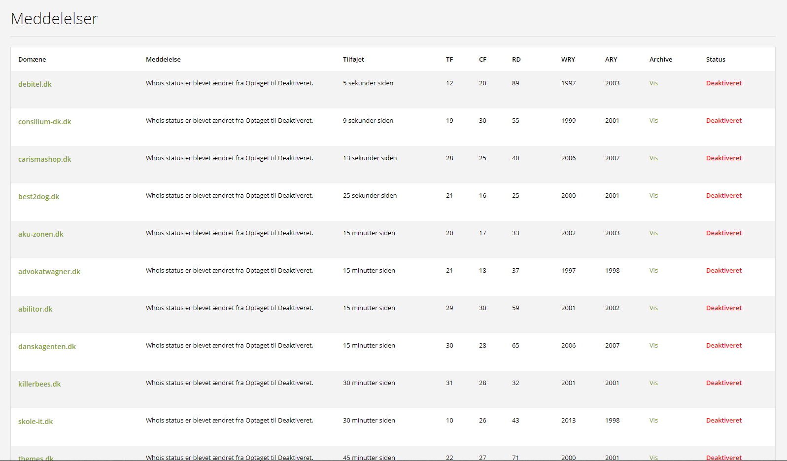Click the abilitor.dk domain link

pos(35,309)
